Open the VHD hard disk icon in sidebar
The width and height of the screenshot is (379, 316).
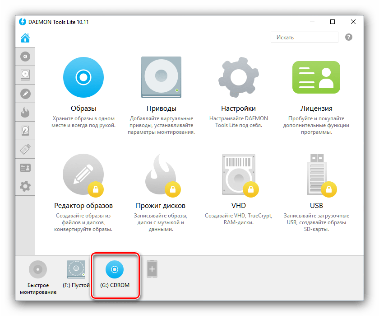(25, 131)
